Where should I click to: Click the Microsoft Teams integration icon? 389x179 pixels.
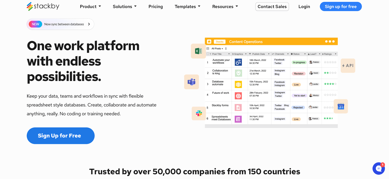191,82
